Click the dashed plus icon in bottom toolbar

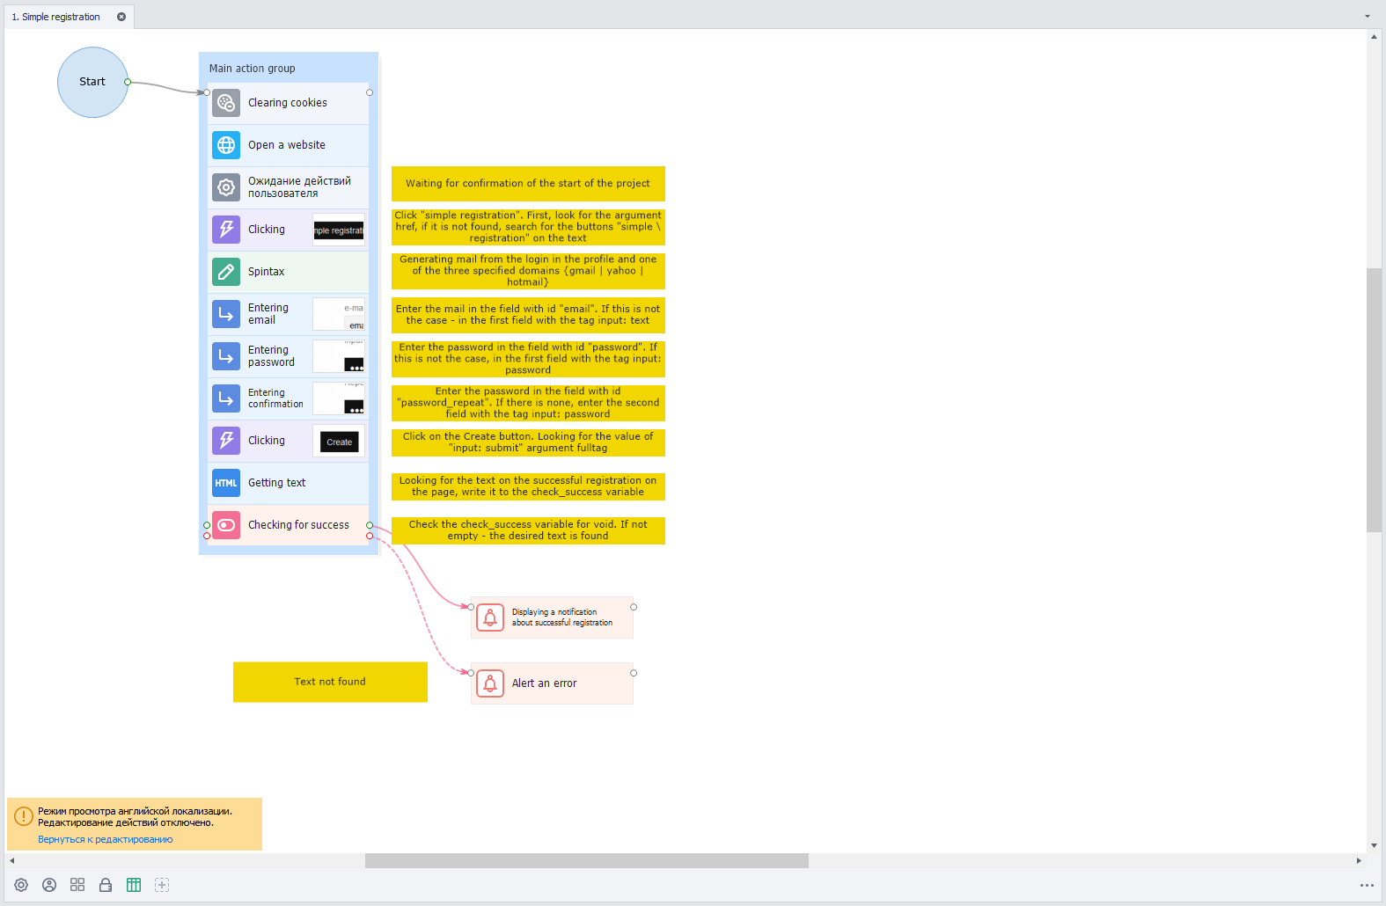tap(162, 885)
